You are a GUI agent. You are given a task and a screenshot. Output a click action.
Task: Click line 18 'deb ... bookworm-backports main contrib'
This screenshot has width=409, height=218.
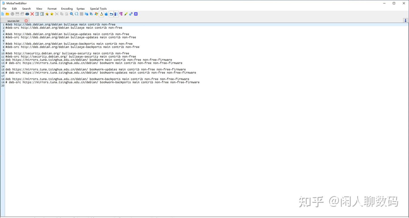click(x=97, y=79)
